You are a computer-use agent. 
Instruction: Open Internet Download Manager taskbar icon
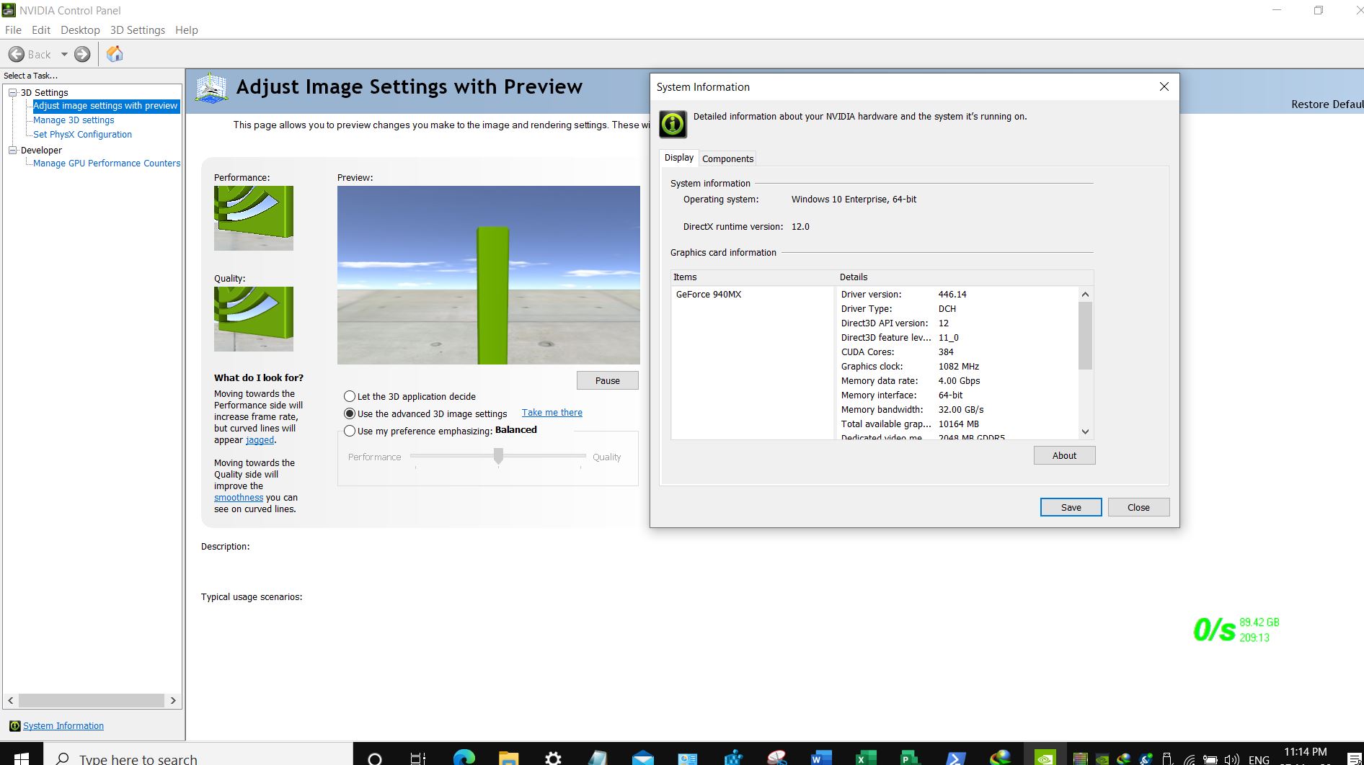click(1000, 758)
